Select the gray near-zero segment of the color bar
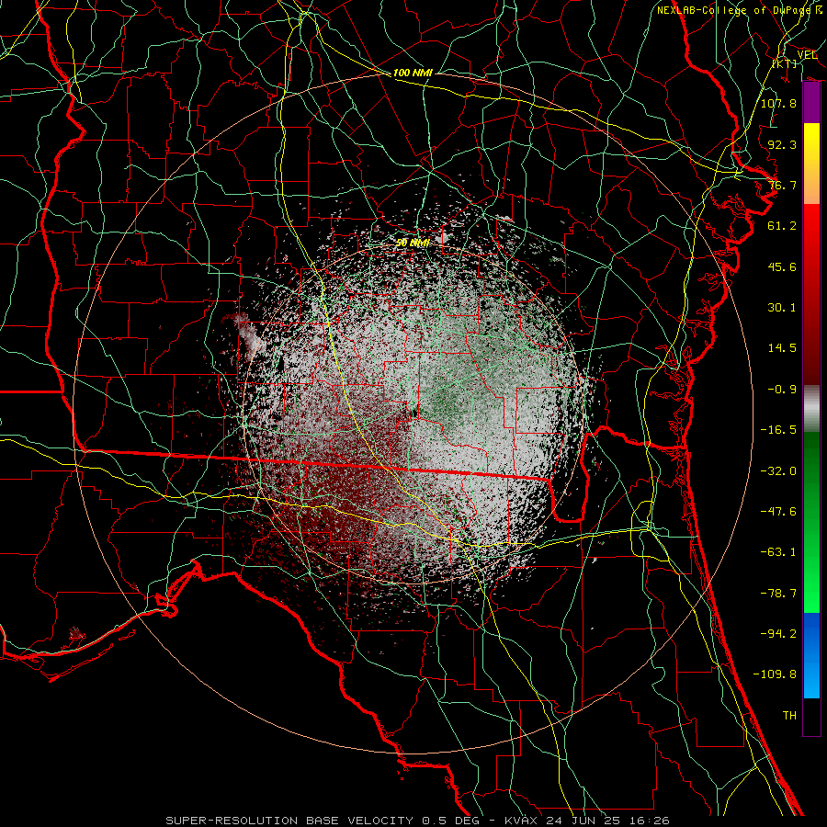This screenshot has width=827, height=827. [x=811, y=409]
